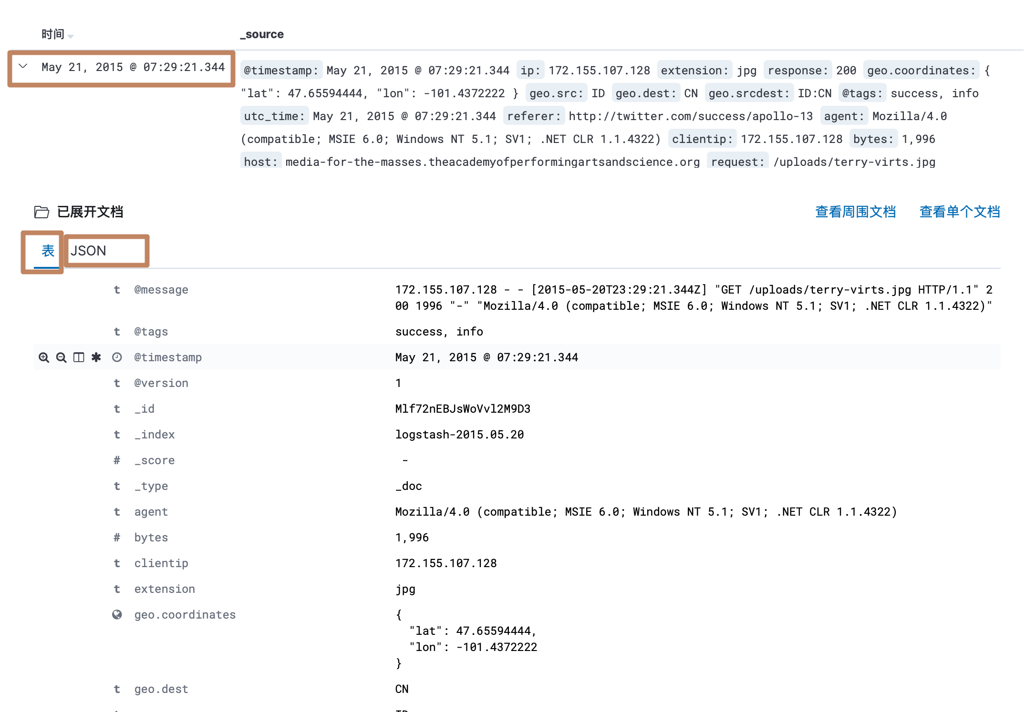Switch to the JSON tab
Image resolution: width=1036 pixels, height=712 pixels.
[89, 251]
